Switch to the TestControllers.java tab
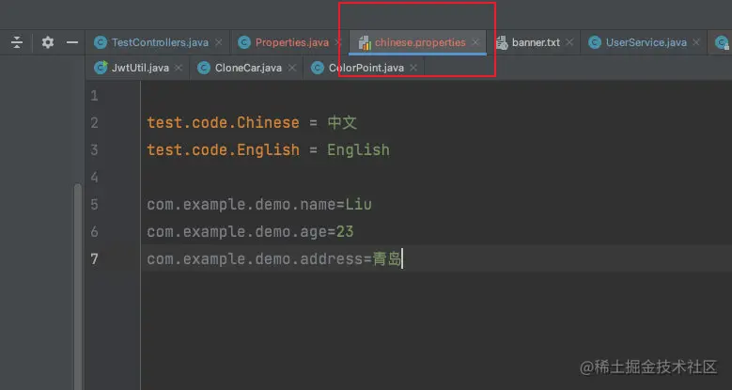The width and height of the screenshot is (732, 390). (160, 42)
